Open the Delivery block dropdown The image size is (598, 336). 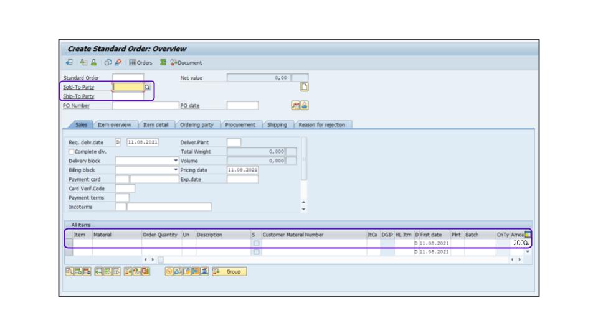click(176, 161)
